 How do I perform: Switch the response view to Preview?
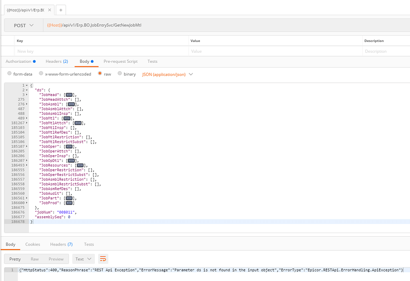56,259
